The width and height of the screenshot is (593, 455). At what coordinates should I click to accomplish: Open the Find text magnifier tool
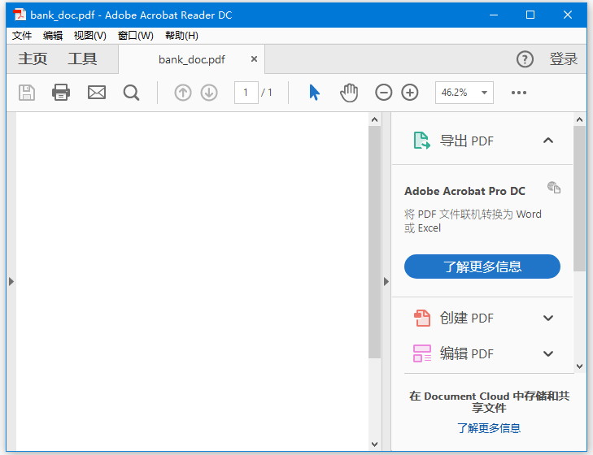click(x=131, y=93)
